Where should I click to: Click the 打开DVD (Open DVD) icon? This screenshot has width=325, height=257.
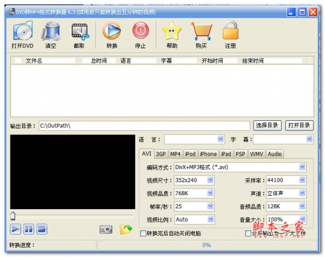tap(23, 31)
